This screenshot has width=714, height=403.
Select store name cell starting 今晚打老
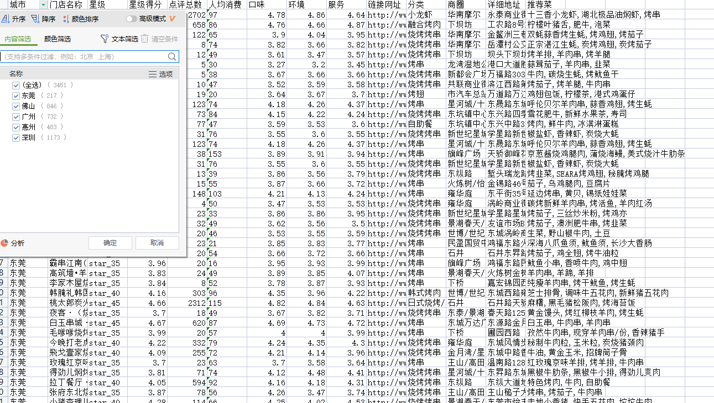click(67, 343)
